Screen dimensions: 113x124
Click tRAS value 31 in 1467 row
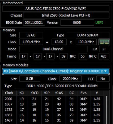point(59,120)
